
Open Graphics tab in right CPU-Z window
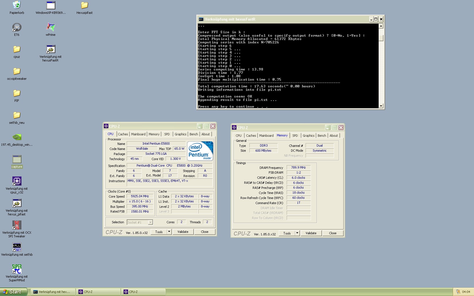309,136
